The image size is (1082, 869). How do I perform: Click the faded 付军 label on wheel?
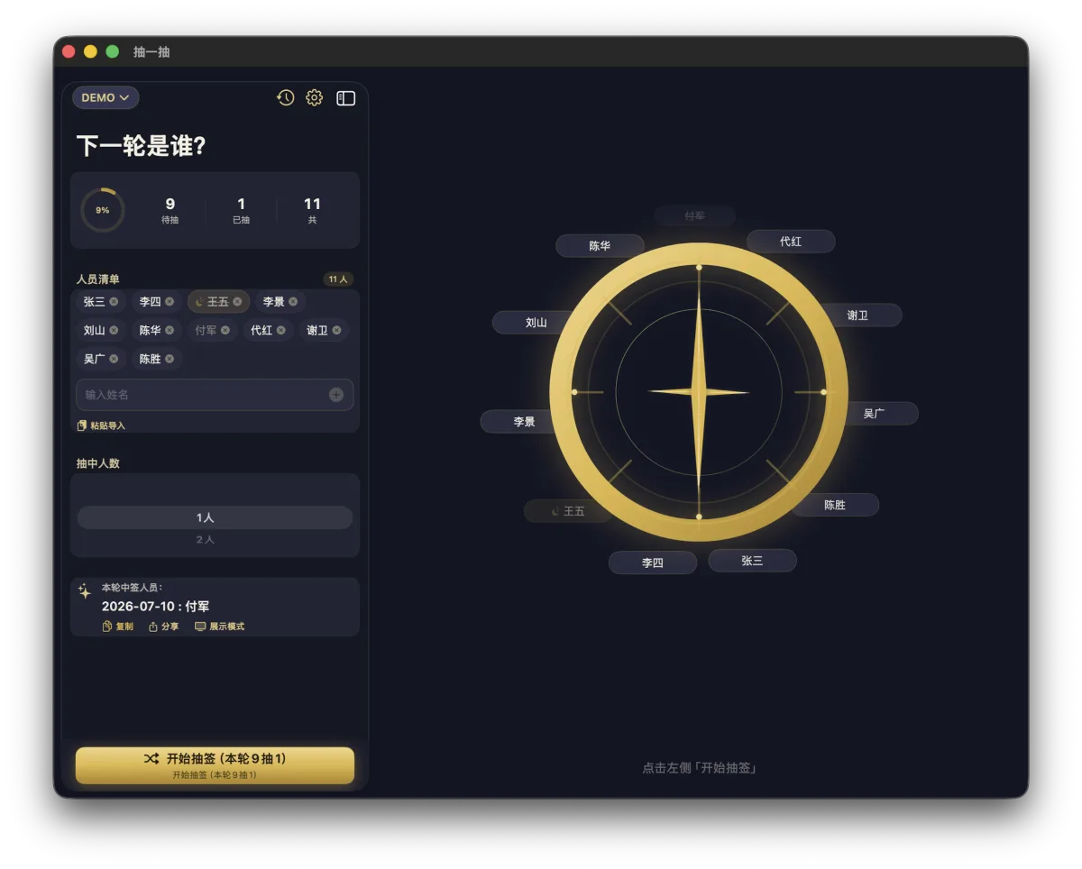tap(694, 216)
